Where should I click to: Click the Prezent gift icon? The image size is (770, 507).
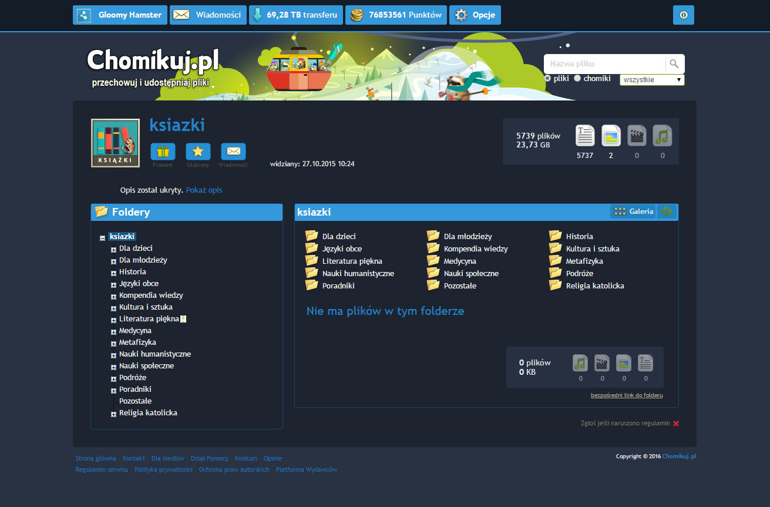163,152
